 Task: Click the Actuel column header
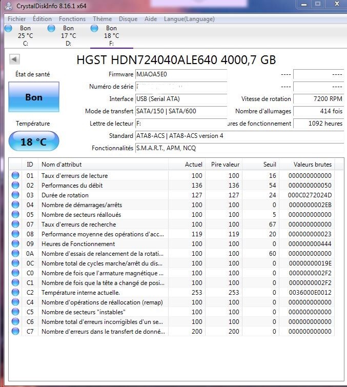[187, 165]
